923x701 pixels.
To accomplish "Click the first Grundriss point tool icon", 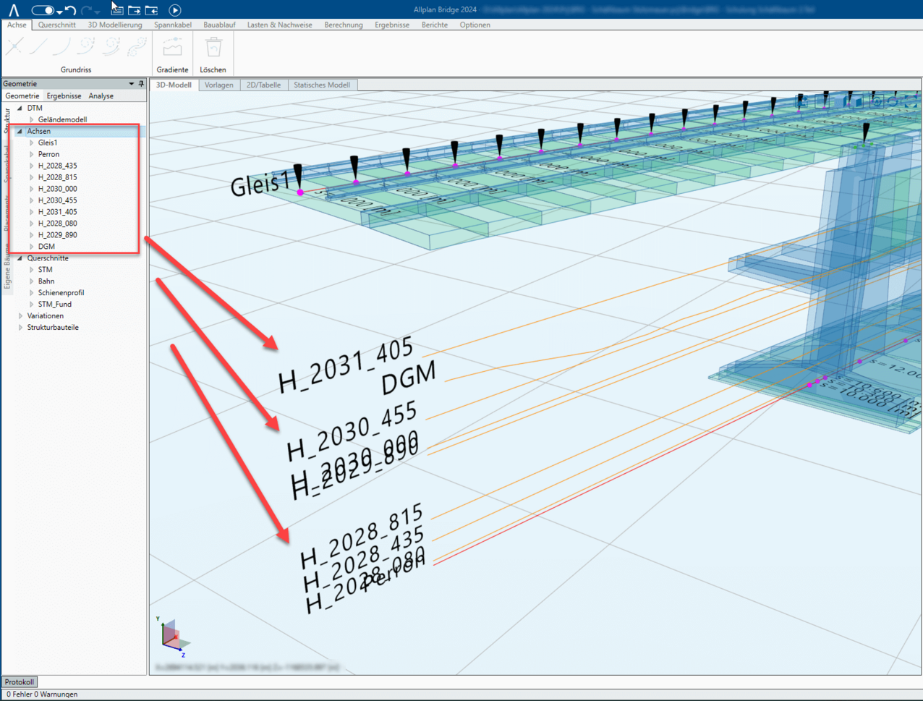I will click(x=14, y=47).
